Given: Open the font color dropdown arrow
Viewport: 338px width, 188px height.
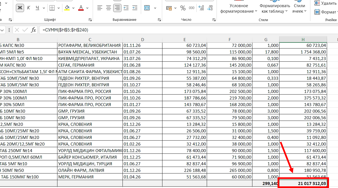Looking at the screenshot, I should point(88,8).
